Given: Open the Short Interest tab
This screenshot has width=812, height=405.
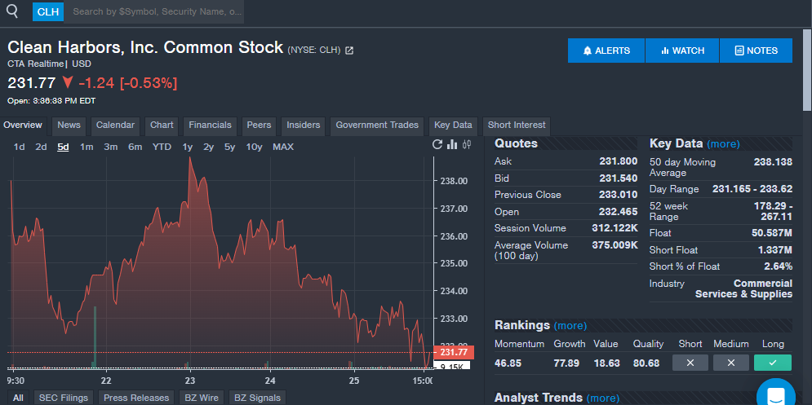Looking at the screenshot, I should point(516,125).
